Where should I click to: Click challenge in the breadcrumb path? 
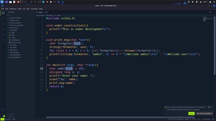coord(50,15)
